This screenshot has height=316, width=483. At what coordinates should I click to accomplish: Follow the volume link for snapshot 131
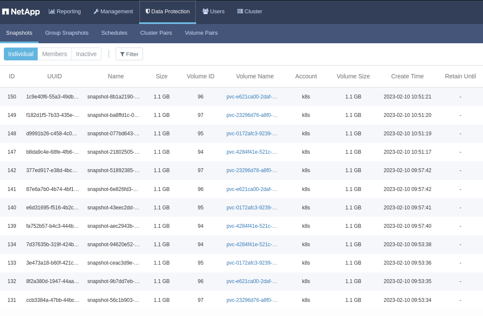tap(252, 300)
